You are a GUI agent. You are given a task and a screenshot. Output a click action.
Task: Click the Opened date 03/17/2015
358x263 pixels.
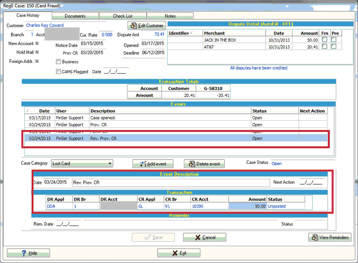[x=153, y=43]
